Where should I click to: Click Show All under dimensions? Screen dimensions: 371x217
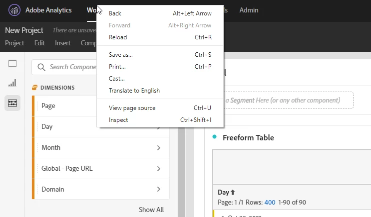coord(151,210)
